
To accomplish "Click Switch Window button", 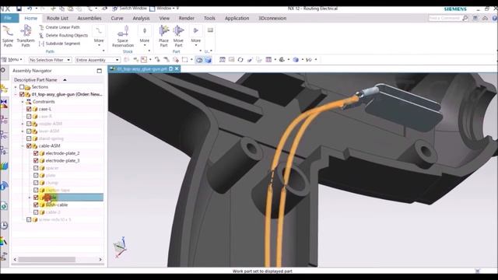I will (130, 9).
